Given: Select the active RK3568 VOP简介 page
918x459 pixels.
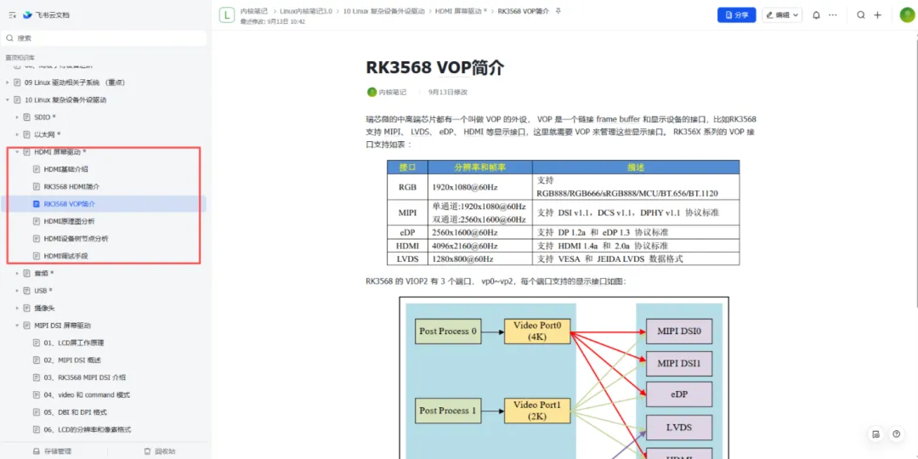Looking at the screenshot, I should click(69, 204).
